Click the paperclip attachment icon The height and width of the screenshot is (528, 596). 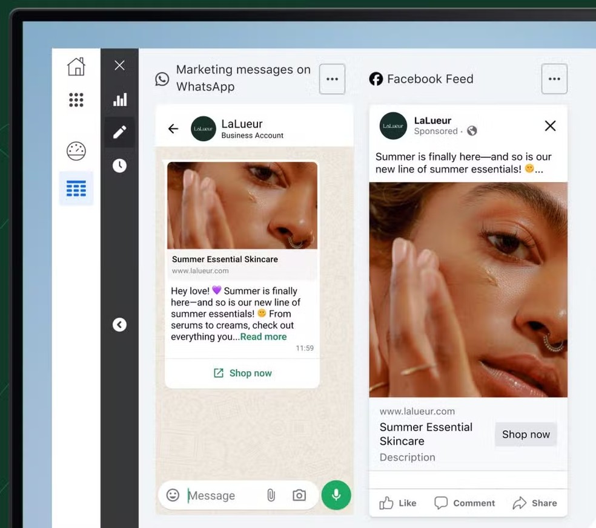[x=271, y=495]
